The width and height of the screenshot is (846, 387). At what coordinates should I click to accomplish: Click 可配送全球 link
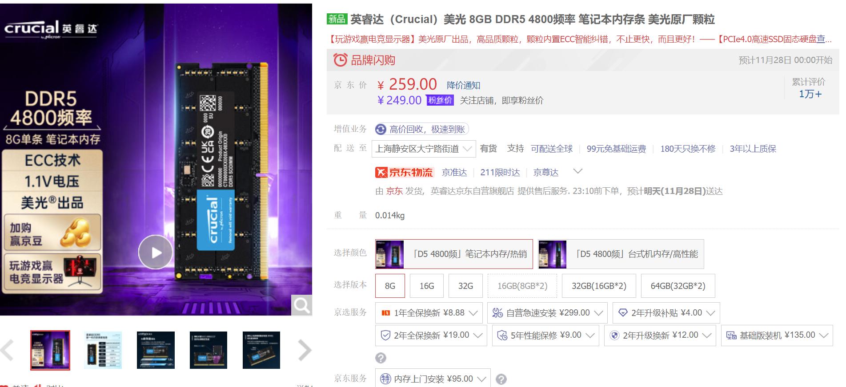point(552,149)
